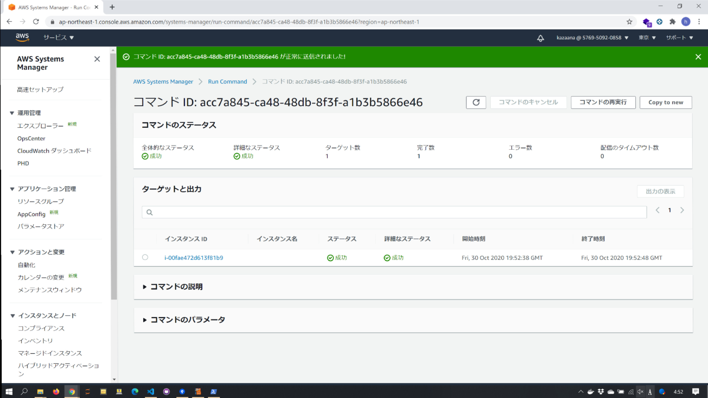Open the サポート dropdown menu
Screen dimensions: 708x398
coord(679,38)
